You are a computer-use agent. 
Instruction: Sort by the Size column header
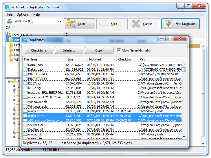[x=77, y=59]
